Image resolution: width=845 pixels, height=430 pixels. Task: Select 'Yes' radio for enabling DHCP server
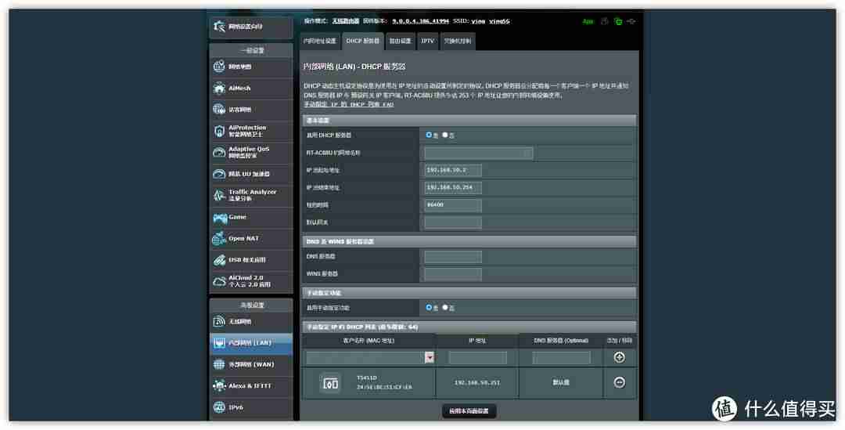(x=429, y=135)
